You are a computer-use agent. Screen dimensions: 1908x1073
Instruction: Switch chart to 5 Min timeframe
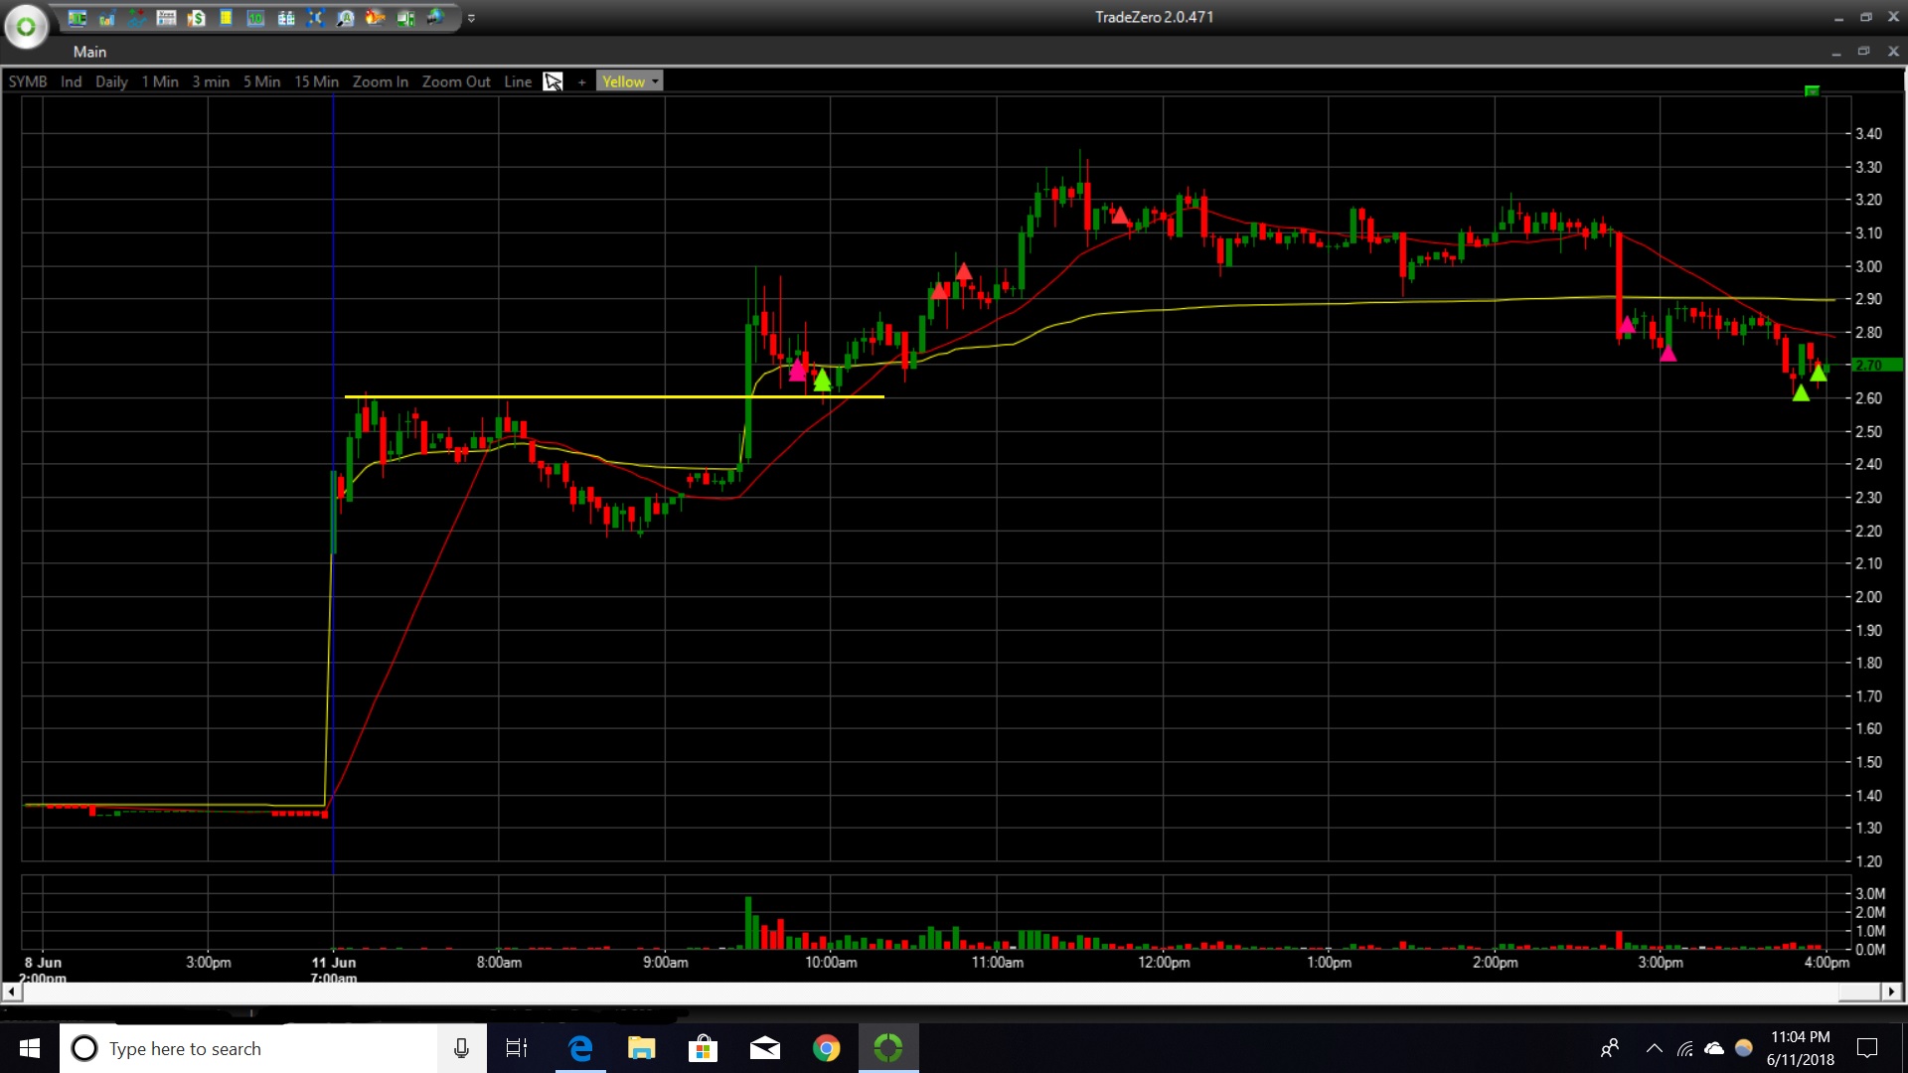click(261, 81)
